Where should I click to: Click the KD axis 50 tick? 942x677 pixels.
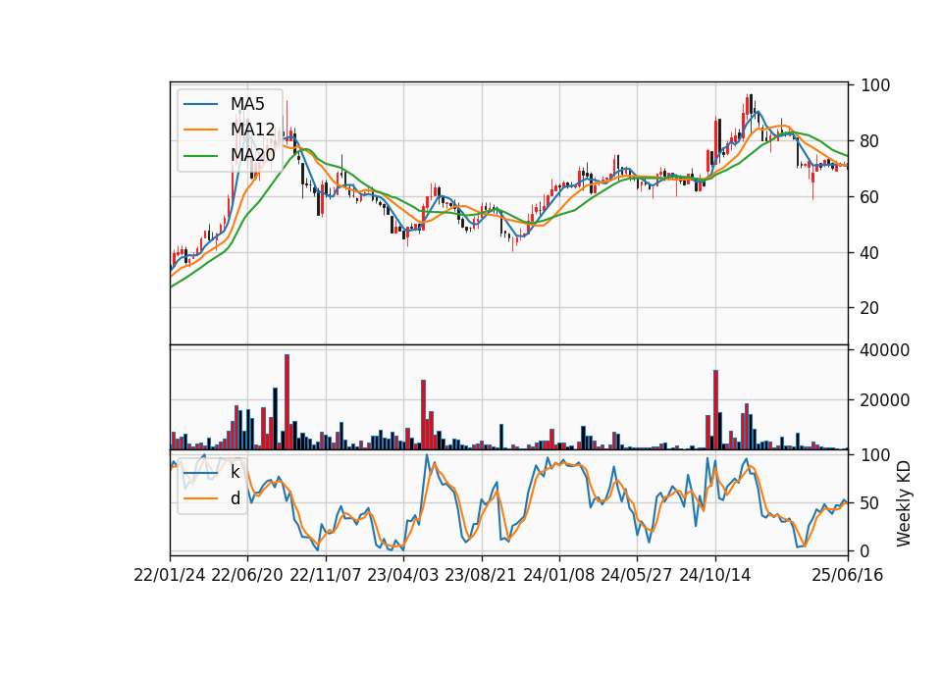tap(869, 503)
